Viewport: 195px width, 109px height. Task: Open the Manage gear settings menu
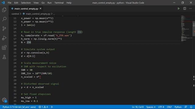pyautogui.click(x=4, y=100)
